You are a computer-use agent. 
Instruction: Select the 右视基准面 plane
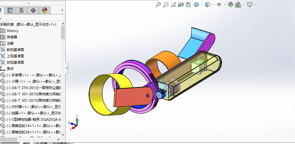15,62
